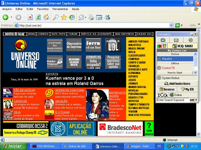Image resolution: width=201 pixels, height=150 pixels.
Task: Open the Ferramentas menu
Action: pyautogui.click(x=60, y=9)
